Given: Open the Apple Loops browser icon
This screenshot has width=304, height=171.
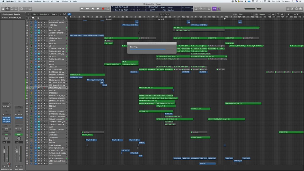Looking at the screenshot, I should pyautogui.click(x=296, y=9).
